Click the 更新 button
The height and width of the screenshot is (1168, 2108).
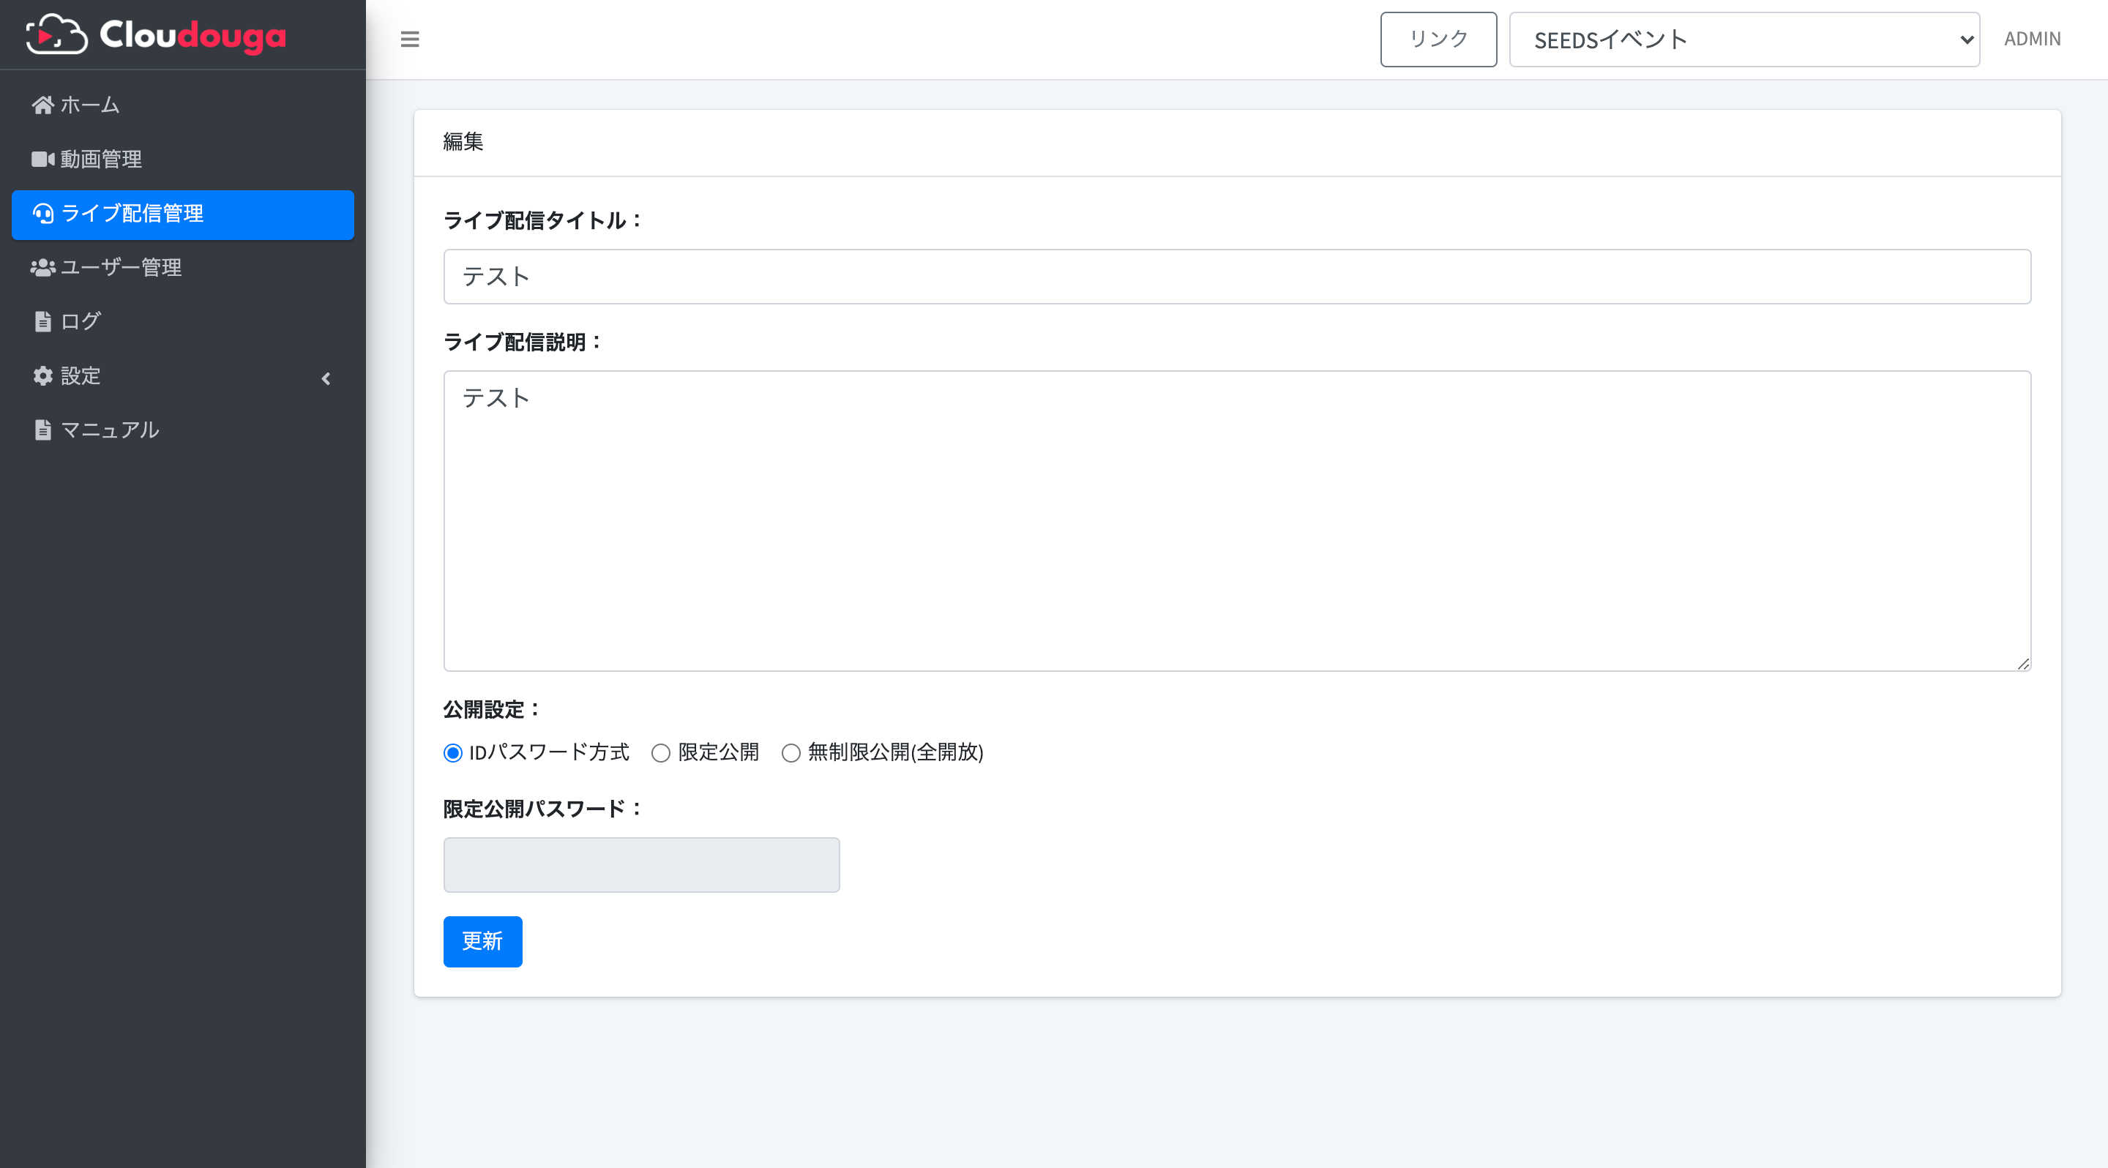point(483,941)
